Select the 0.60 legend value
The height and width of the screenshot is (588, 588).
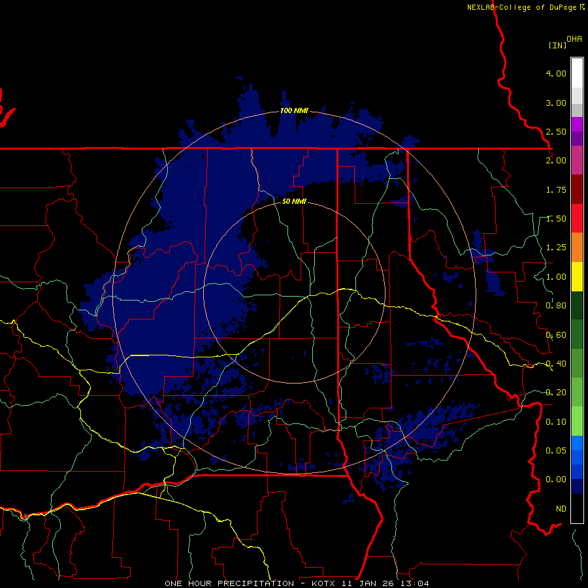(x=556, y=335)
